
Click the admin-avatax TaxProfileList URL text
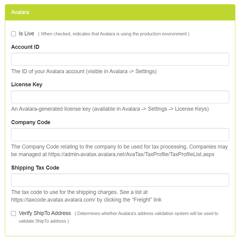[x=131, y=154]
